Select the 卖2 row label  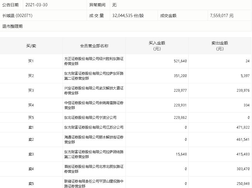coord(31,140)
